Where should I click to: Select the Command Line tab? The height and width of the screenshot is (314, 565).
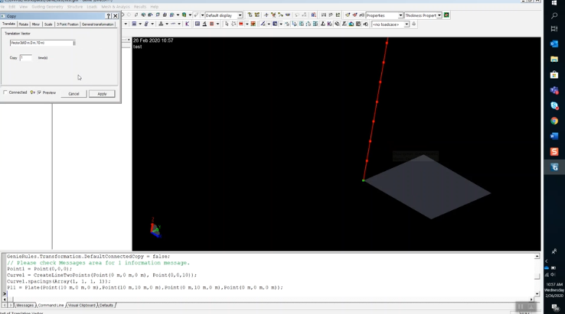click(51, 305)
